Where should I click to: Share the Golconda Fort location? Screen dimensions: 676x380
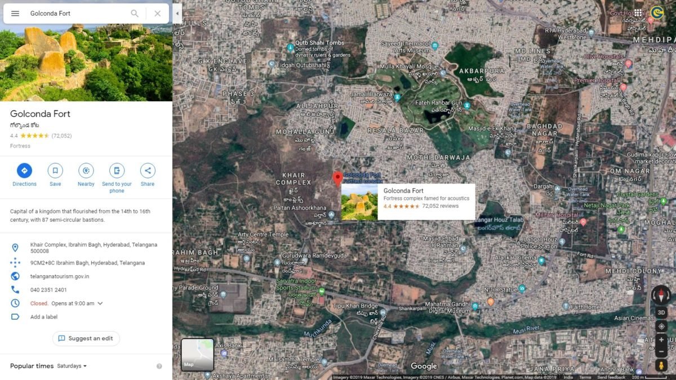(148, 171)
